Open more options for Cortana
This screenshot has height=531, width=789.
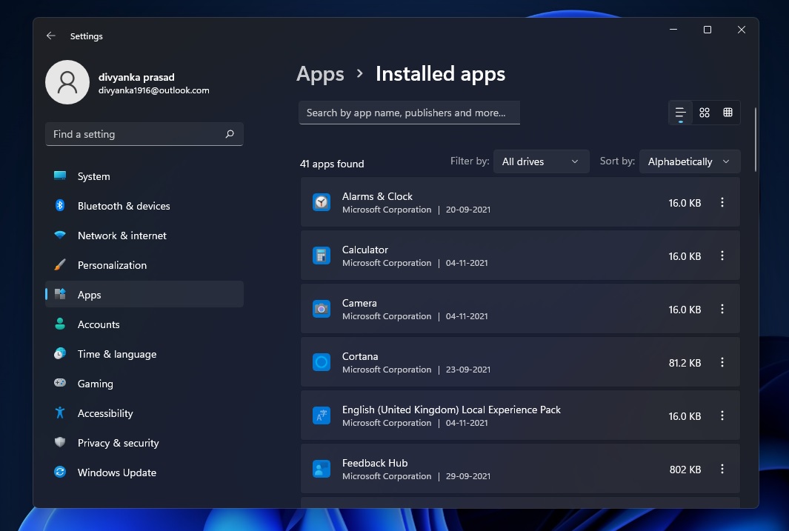pos(722,362)
